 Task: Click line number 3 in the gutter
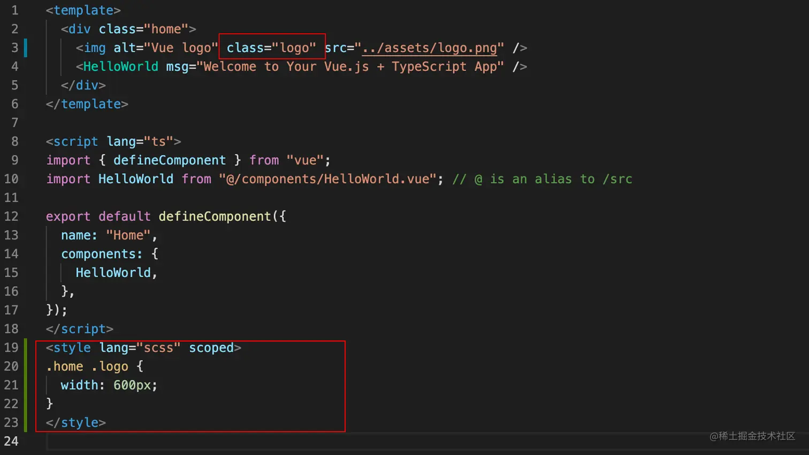pos(14,48)
